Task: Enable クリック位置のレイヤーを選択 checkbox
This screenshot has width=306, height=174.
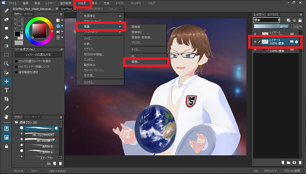Action: [17, 61]
